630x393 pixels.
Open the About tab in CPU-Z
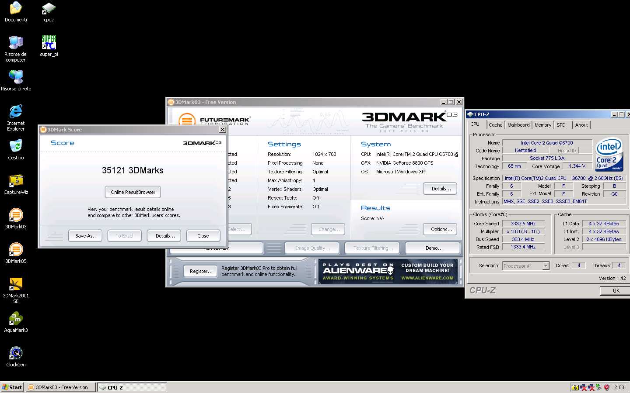click(x=581, y=125)
